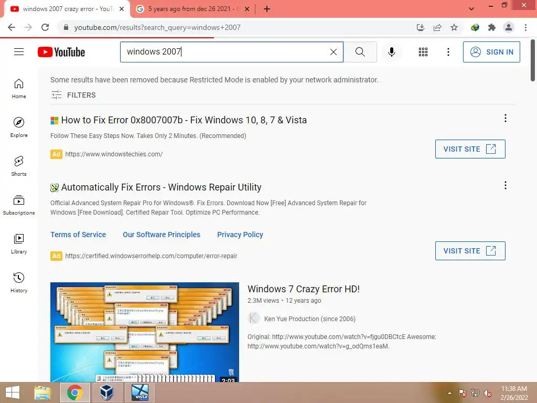Open Subscriptions in the sidebar
The image size is (537, 403).
coord(19,205)
